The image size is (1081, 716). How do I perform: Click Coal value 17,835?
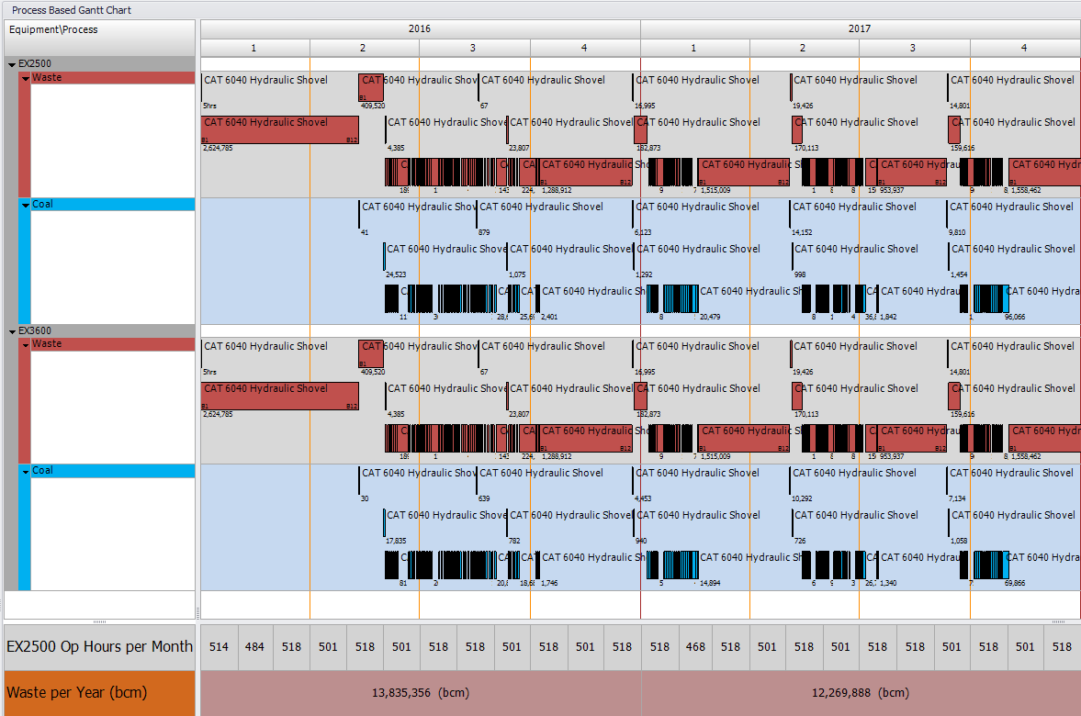tap(396, 541)
